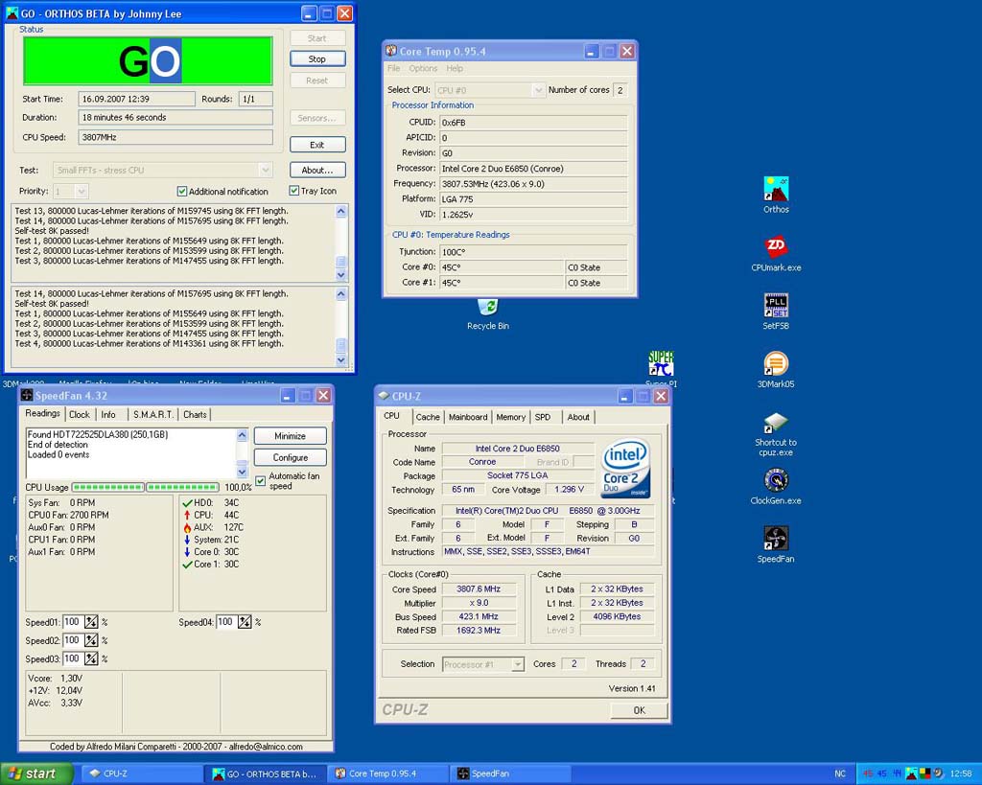Image resolution: width=982 pixels, height=785 pixels.
Task: Adjust the Speed01 spinner in SpeedFan
Action: point(91,622)
